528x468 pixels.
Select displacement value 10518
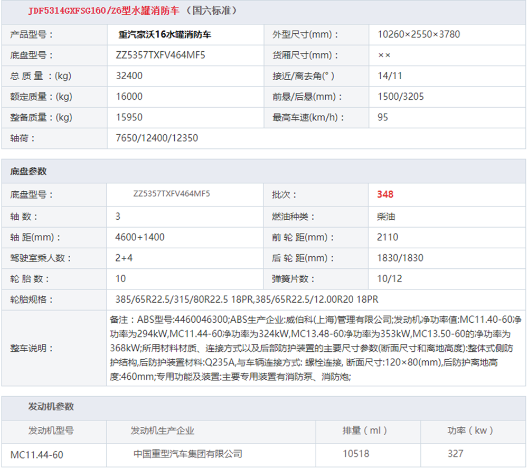coord(356,454)
